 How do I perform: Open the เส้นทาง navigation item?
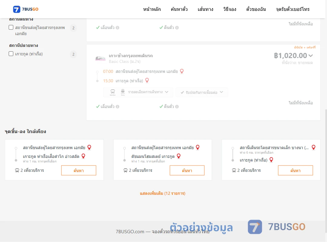tap(205, 9)
